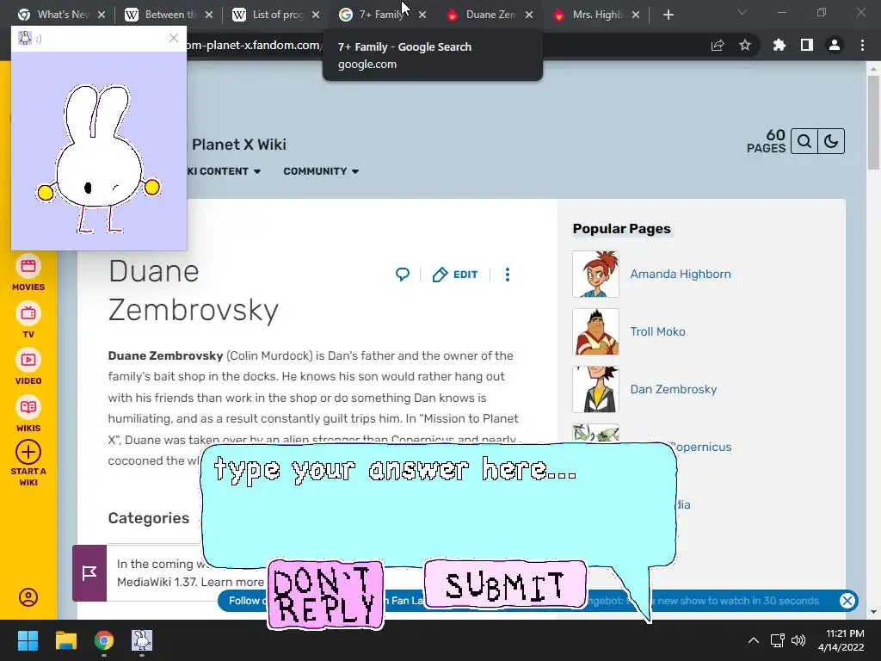Switch to Mrs. Highb Fandom tab
This screenshot has width=881, height=661.
597,15
